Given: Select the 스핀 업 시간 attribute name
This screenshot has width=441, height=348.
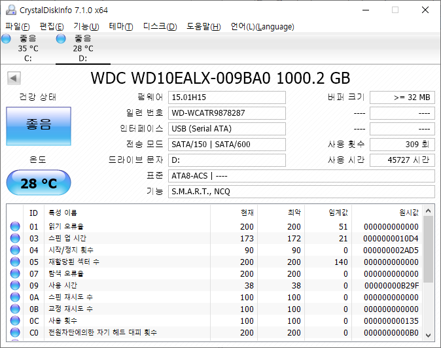Looking at the screenshot, I should click(67, 238).
